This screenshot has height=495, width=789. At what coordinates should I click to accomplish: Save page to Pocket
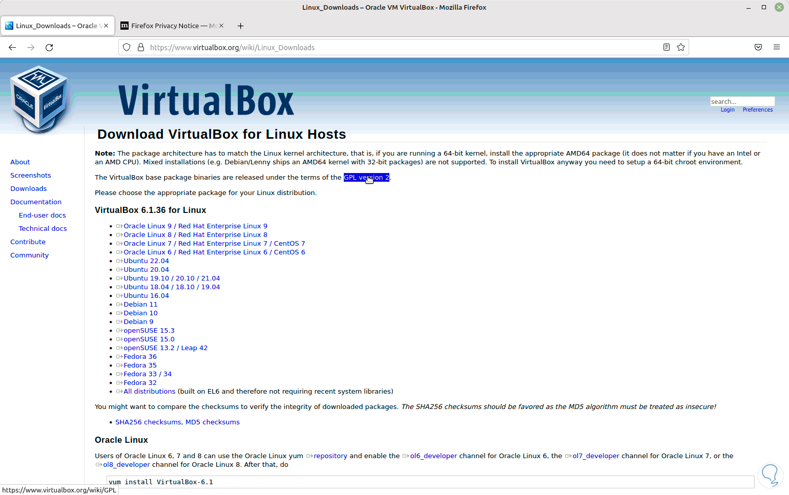pyautogui.click(x=758, y=48)
